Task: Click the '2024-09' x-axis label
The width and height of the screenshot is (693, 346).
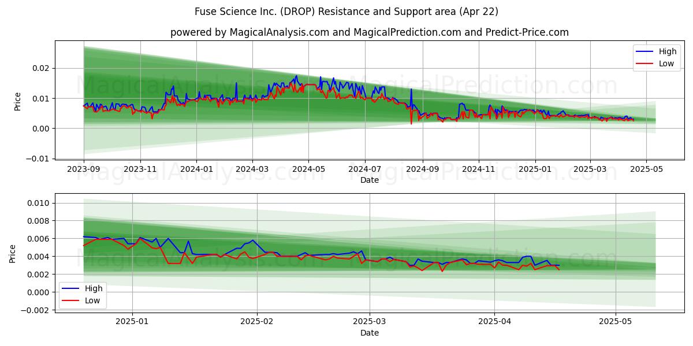Action: 422,170
